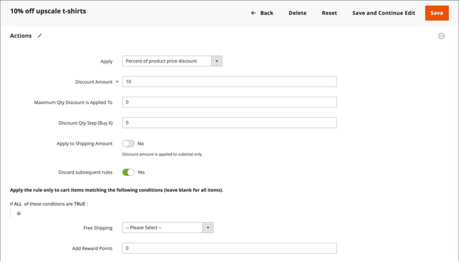Click the pencil edit icon beside Actions
This screenshot has height=261, width=459.
pos(40,36)
